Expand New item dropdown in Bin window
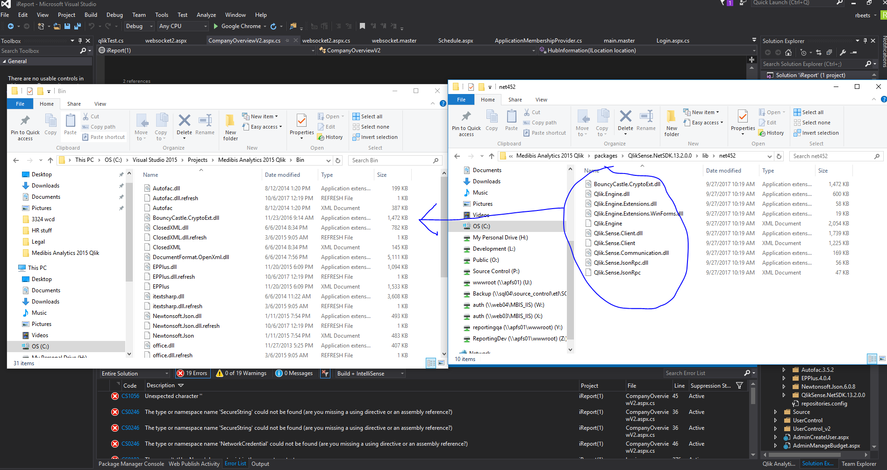887x470 pixels. [276, 116]
